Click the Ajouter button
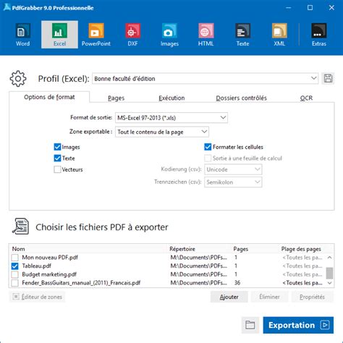343x343 pixels. coord(229,297)
